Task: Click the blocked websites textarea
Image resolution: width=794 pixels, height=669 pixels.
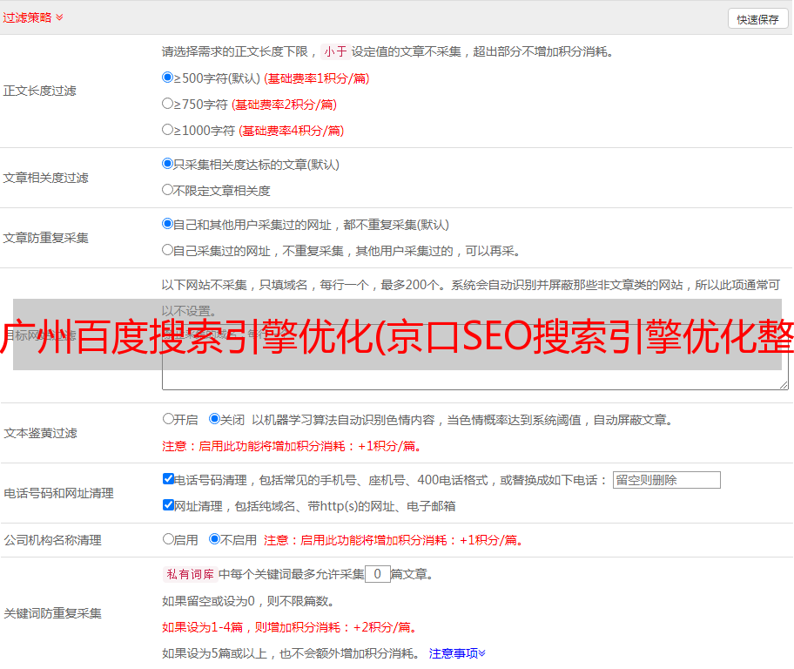Action: [475, 357]
